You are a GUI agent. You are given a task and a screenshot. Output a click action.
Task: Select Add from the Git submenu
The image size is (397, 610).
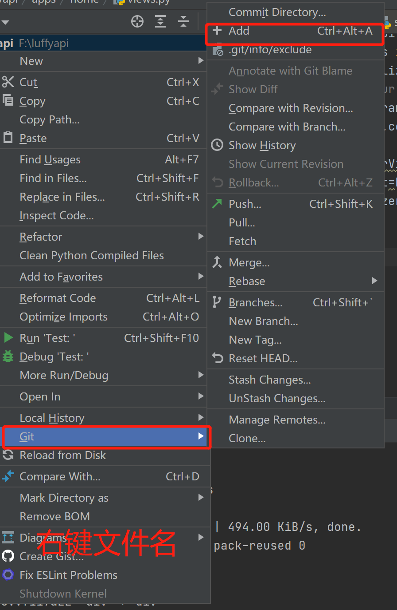pyautogui.click(x=239, y=31)
